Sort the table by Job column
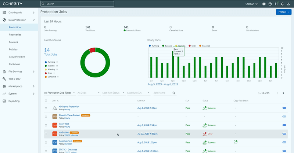Screen dimensions: 294x153 (x=55, y=101)
